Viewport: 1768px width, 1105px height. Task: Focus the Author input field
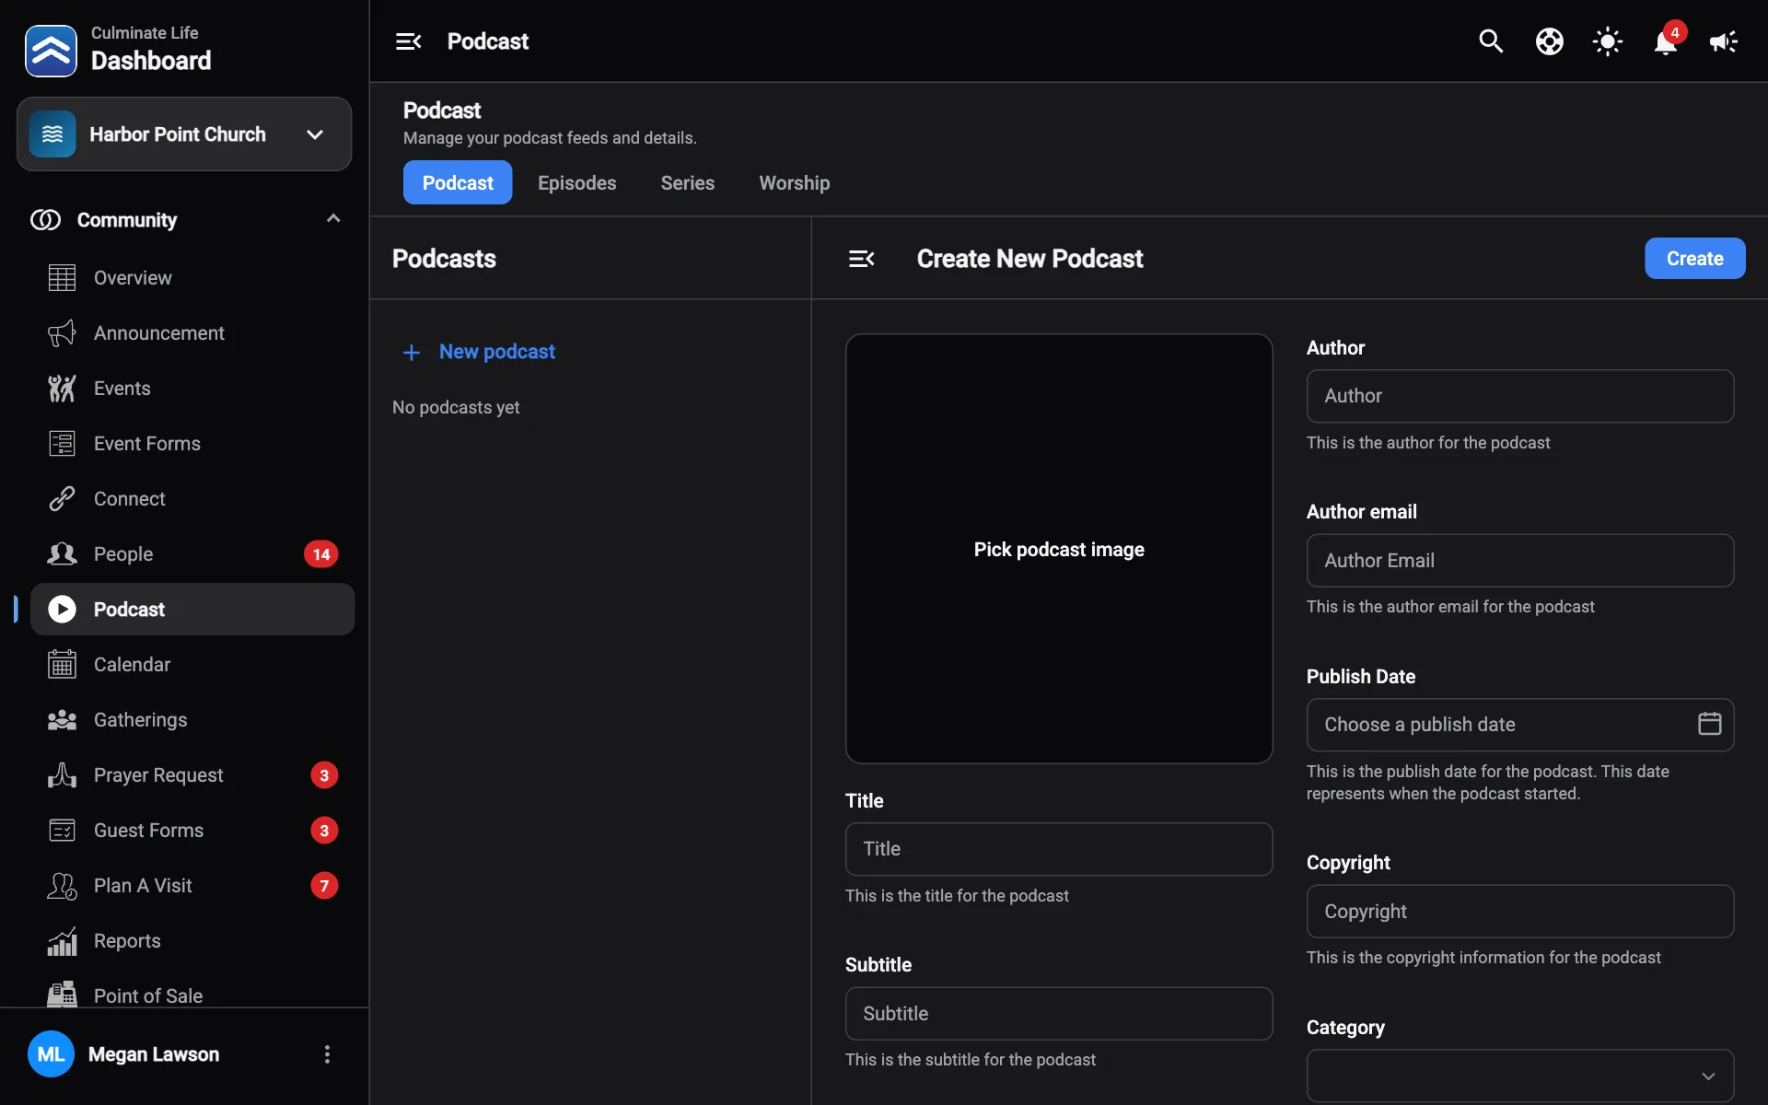coord(1519,396)
